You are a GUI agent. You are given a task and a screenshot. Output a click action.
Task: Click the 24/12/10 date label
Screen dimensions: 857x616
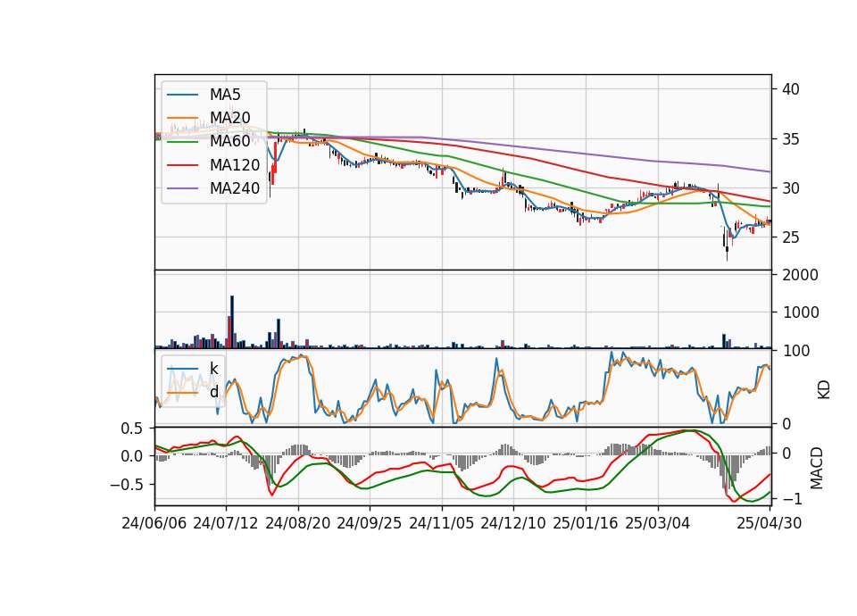[x=513, y=523]
